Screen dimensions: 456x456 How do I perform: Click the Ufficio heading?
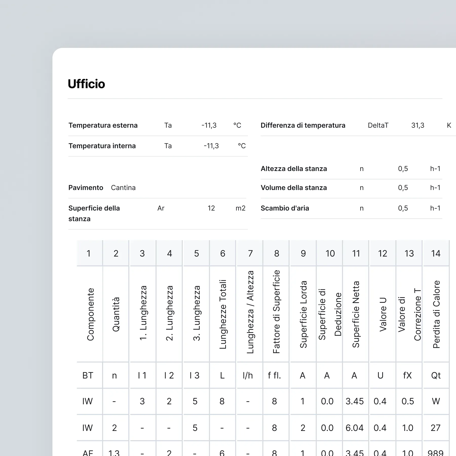(x=86, y=84)
